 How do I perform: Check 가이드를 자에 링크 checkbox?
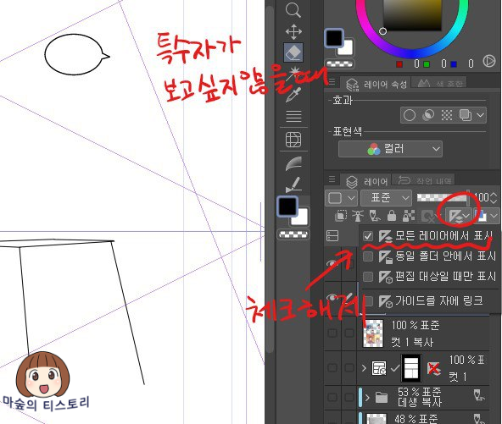coord(369,301)
